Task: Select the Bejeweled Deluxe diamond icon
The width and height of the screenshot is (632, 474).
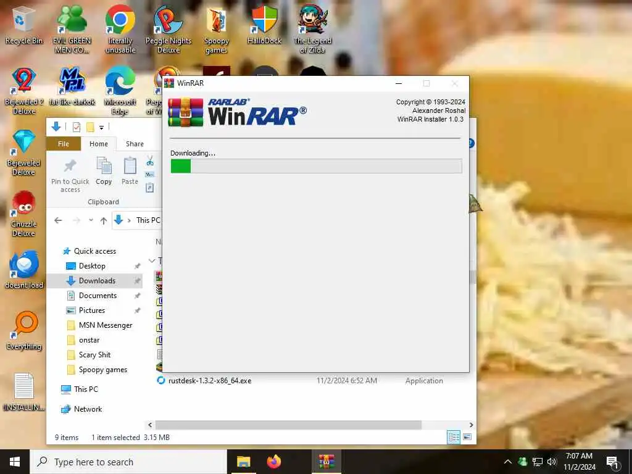Action: click(24, 152)
